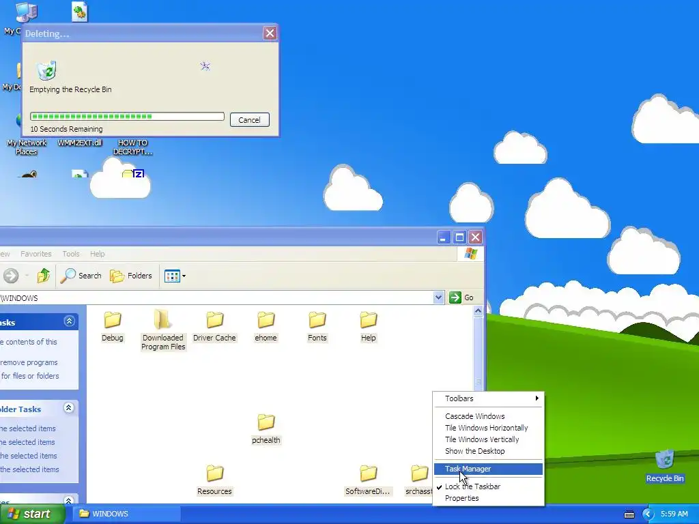Open Downloaded Program Files folder
The height and width of the screenshot is (524, 699).
point(163,331)
